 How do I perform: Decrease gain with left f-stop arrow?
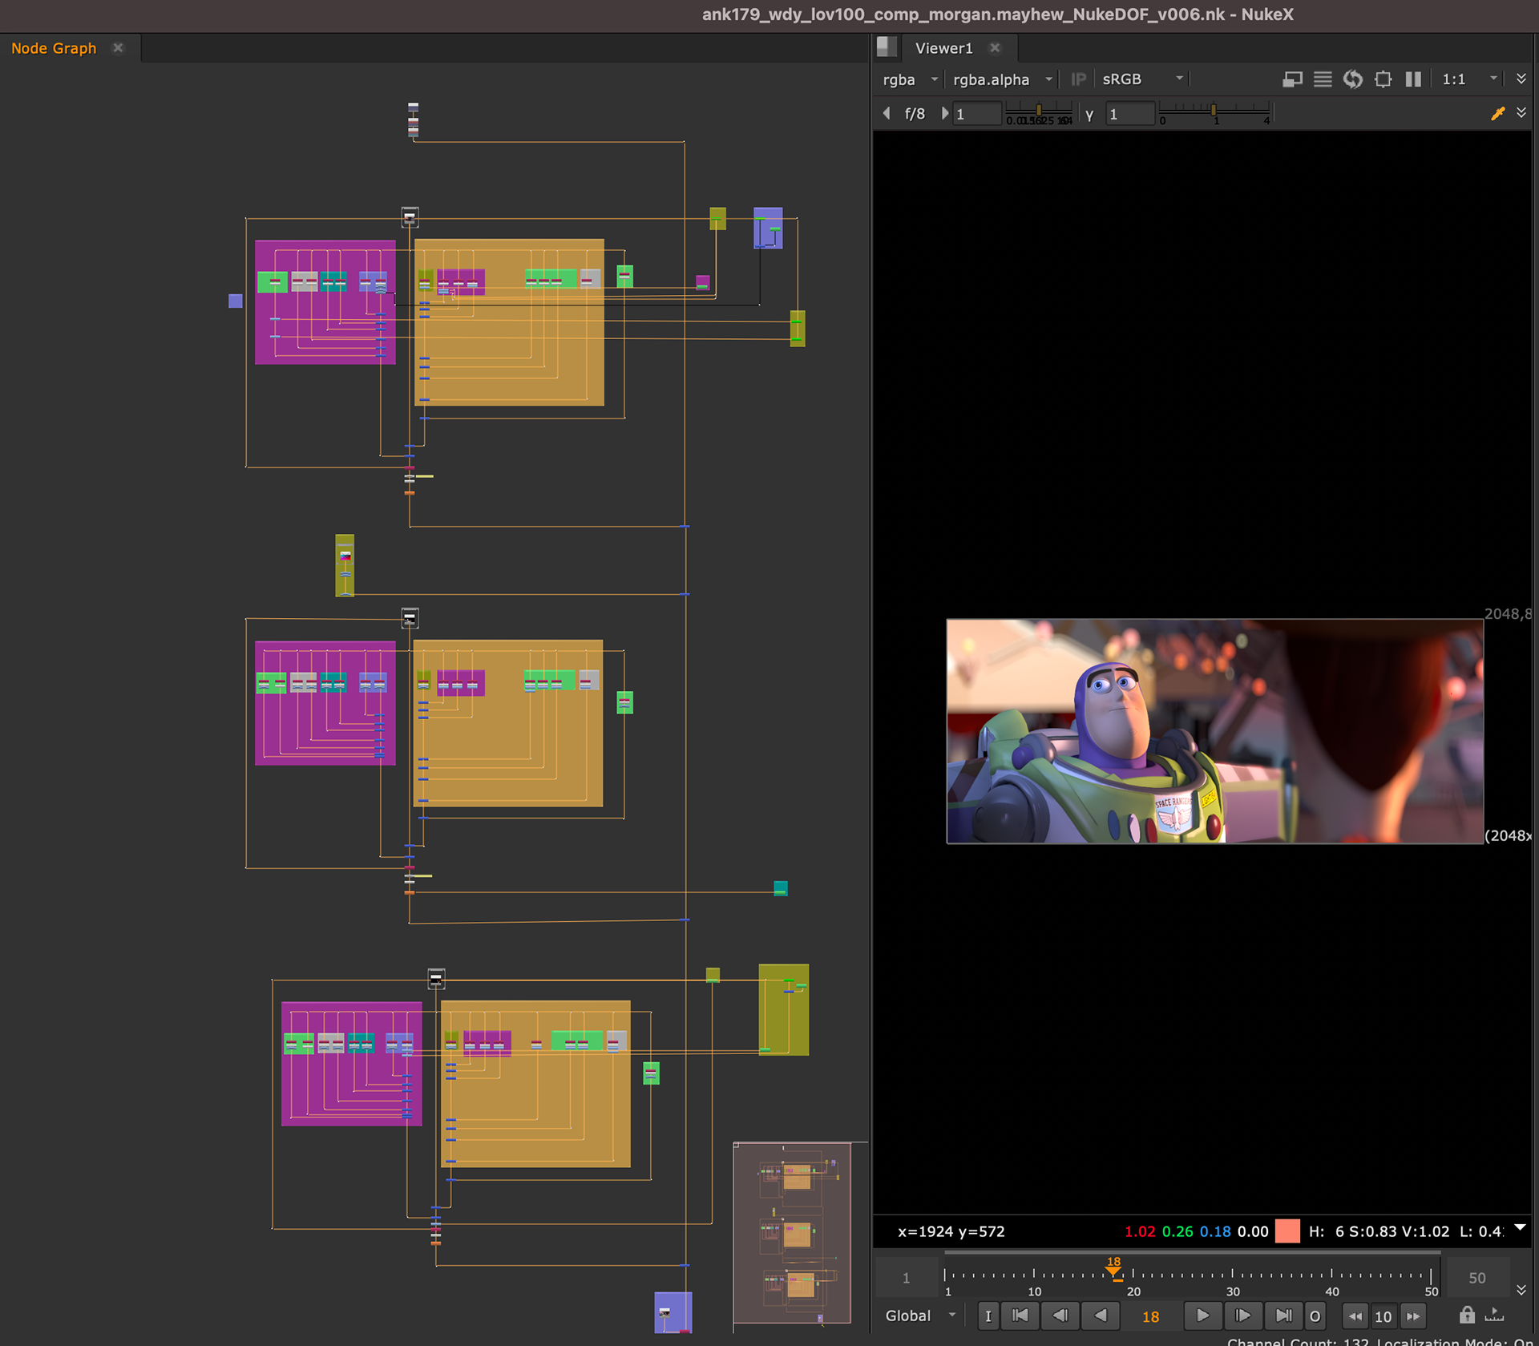pyautogui.click(x=887, y=113)
